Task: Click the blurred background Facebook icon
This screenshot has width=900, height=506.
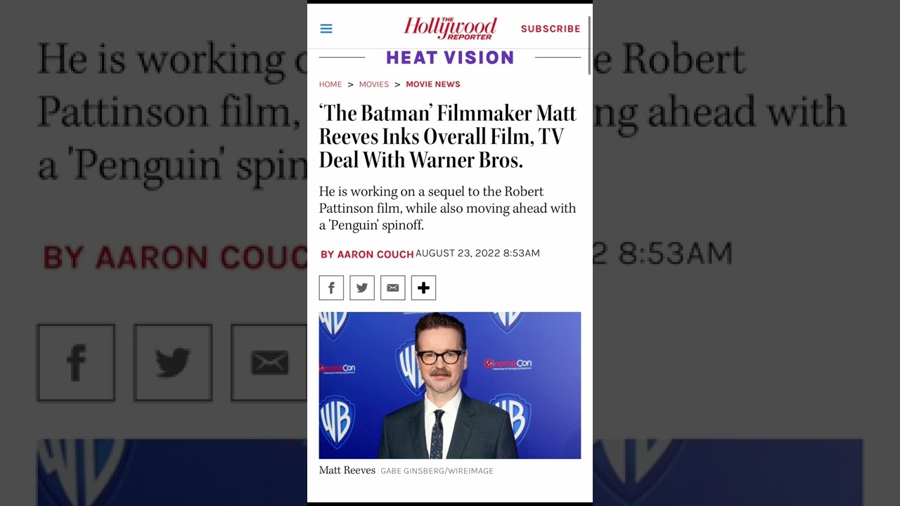Action: coord(76,363)
